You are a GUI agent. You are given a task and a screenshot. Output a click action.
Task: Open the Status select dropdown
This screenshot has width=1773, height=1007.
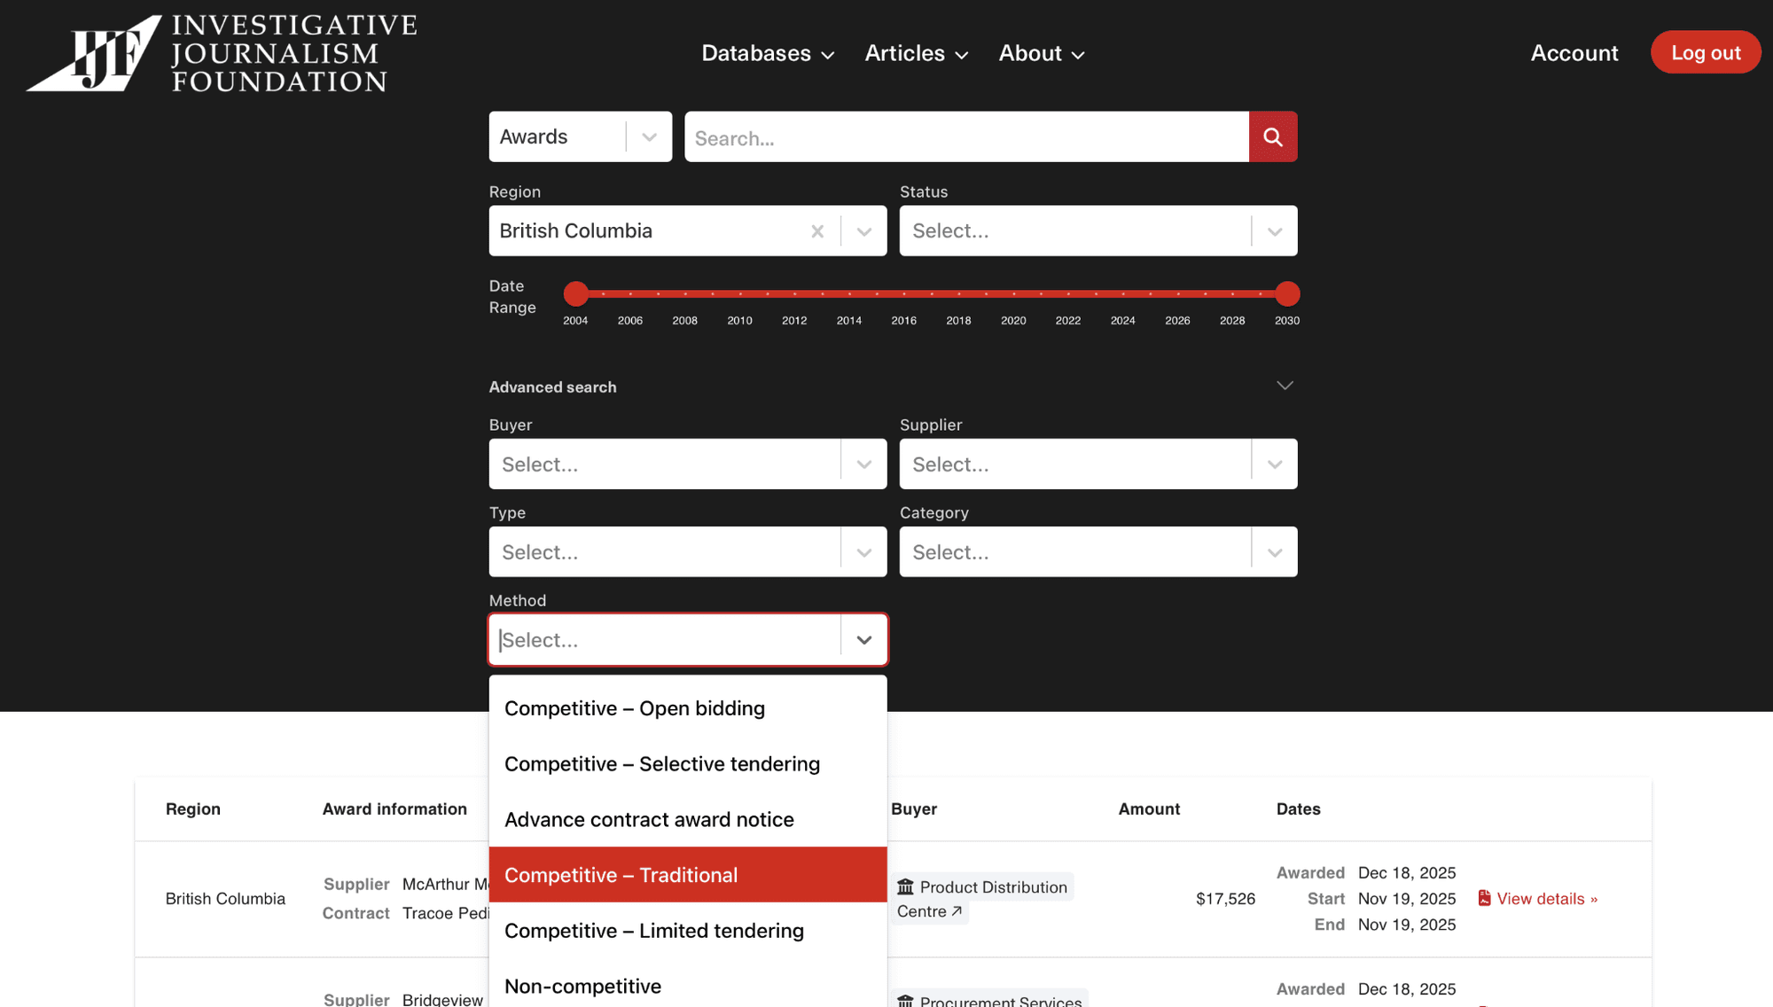click(x=1098, y=231)
